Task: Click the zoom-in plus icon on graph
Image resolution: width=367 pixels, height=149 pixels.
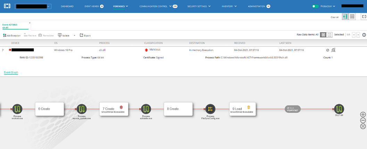Action: 363,114
